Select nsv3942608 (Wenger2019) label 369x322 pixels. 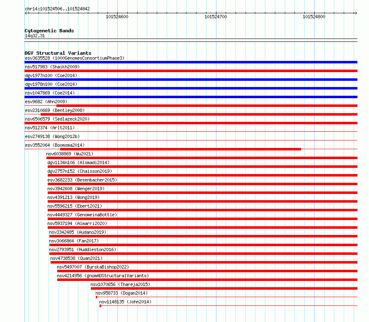click(76, 189)
